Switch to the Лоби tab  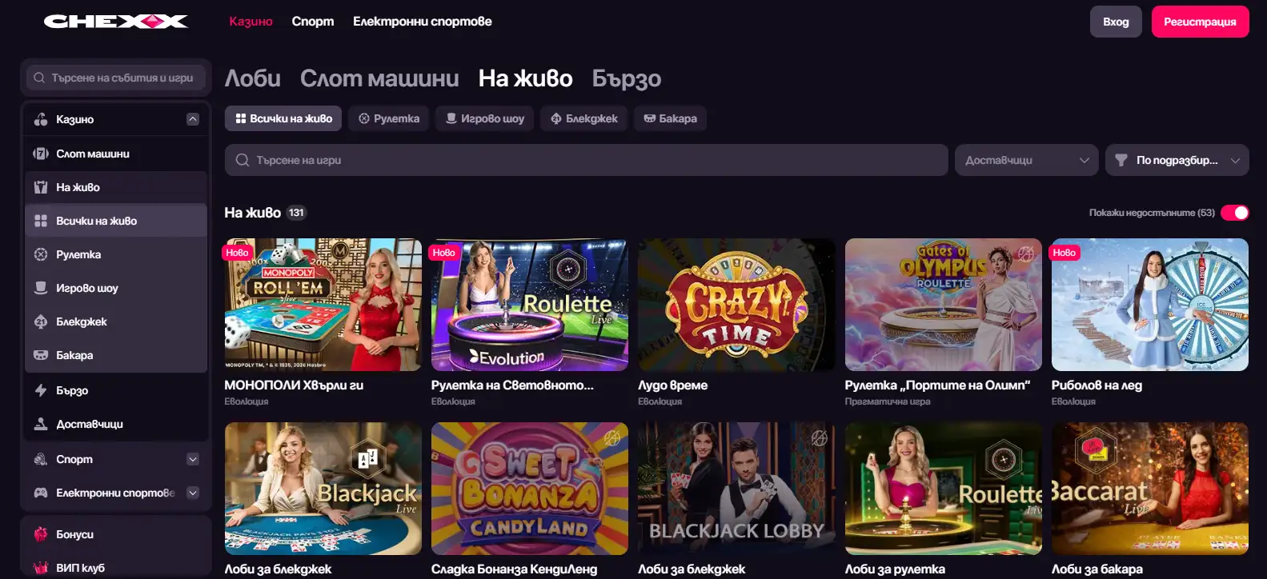click(x=253, y=78)
